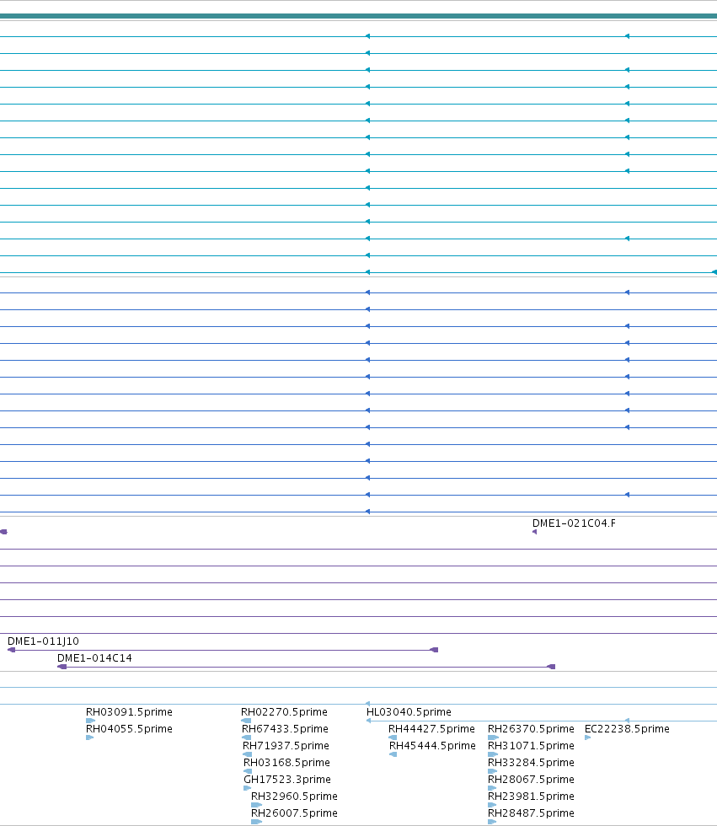Select the RH28067.5prime label

531,779
